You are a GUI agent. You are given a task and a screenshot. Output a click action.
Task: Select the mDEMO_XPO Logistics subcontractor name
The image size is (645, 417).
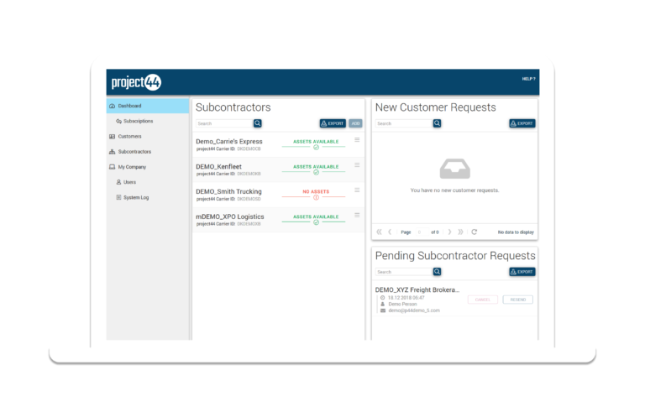click(x=230, y=216)
